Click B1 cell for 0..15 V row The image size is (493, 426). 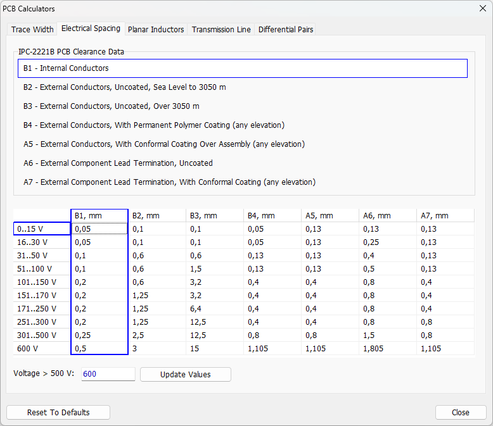pos(99,229)
